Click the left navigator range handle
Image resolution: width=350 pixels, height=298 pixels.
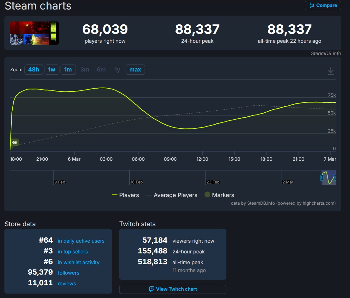[322, 178]
